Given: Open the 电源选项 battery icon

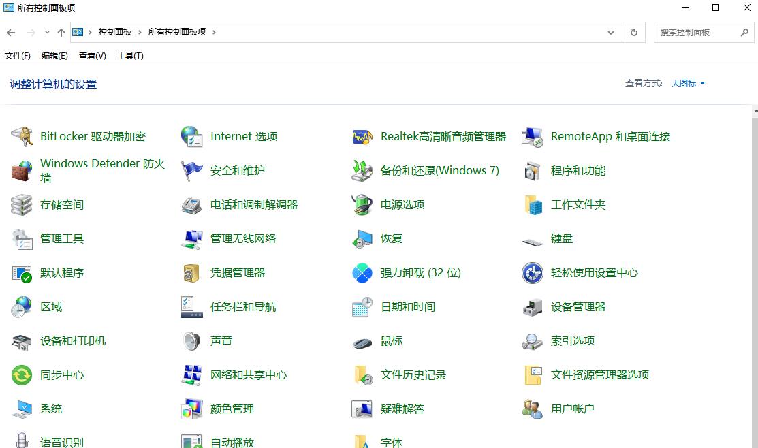Looking at the screenshot, I should pyautogui.click(x=362, y=205).
